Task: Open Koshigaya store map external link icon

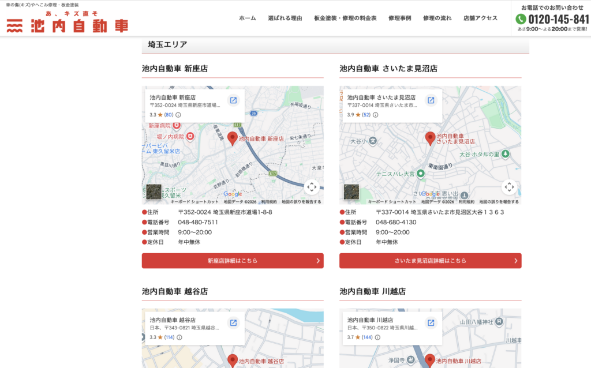Action: click(233, 322)
